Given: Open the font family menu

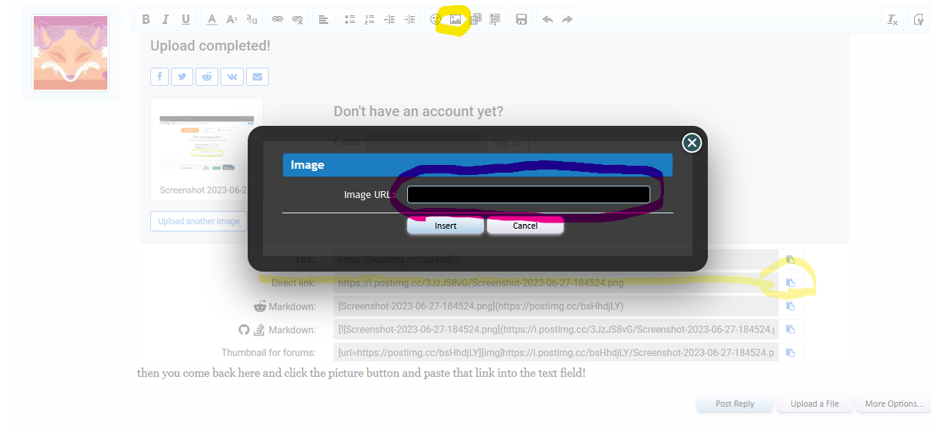Looking at the screenshot, I should click(252, 19).
